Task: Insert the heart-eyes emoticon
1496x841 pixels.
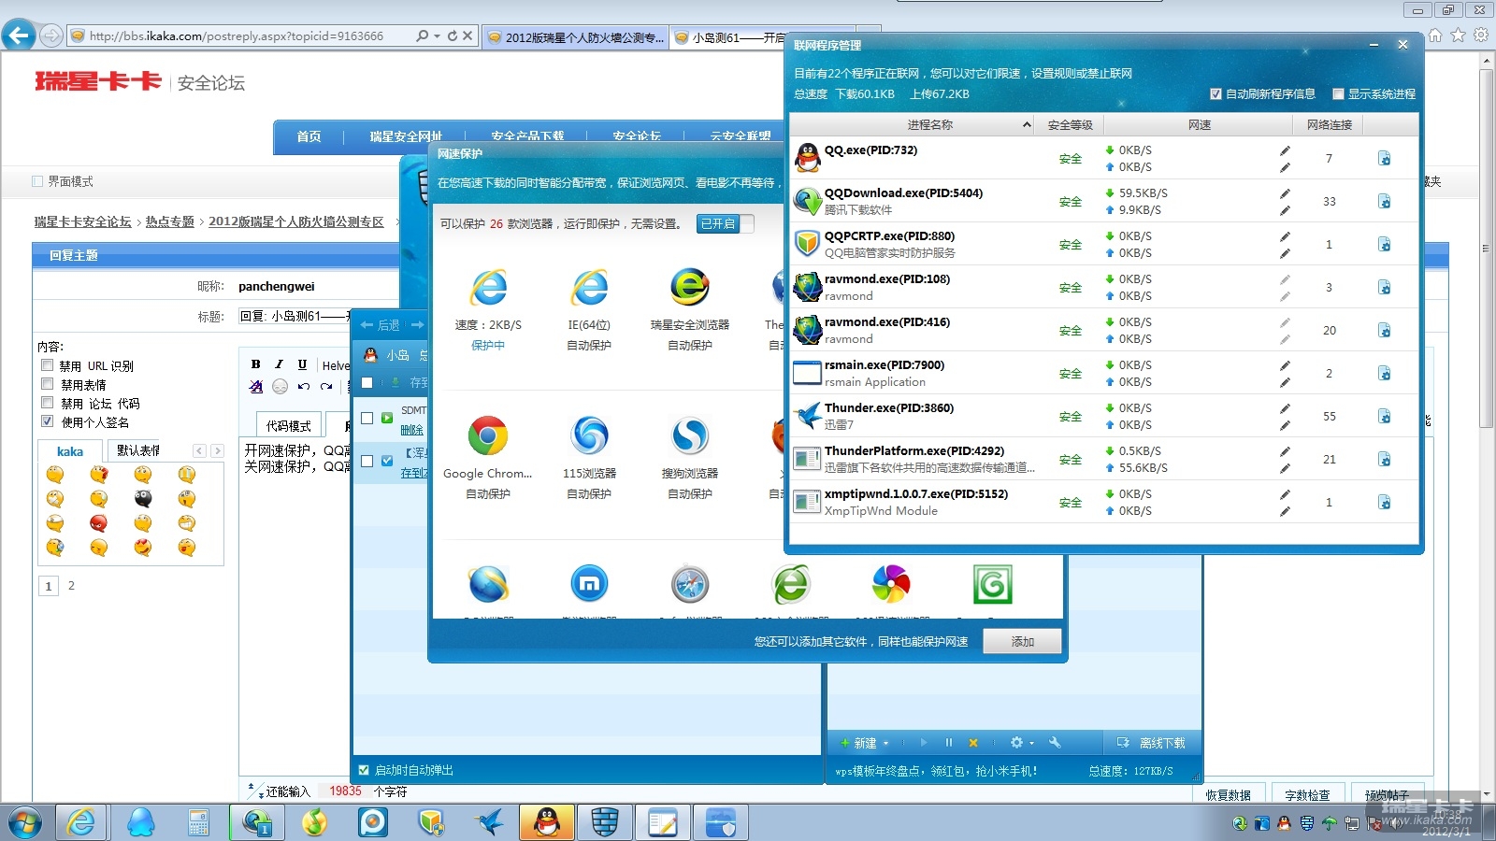Action: [143, 548]
